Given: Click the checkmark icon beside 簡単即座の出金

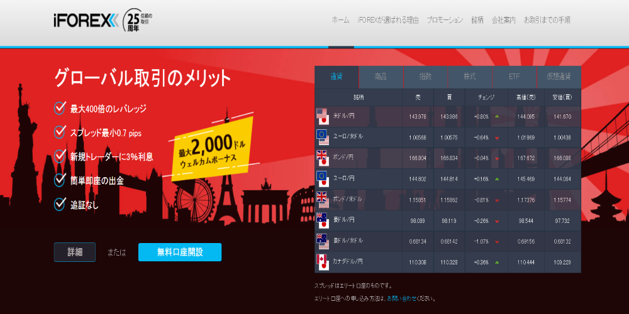Looking at the screenshot, I should pyautogui.click(x=59, y=180).
